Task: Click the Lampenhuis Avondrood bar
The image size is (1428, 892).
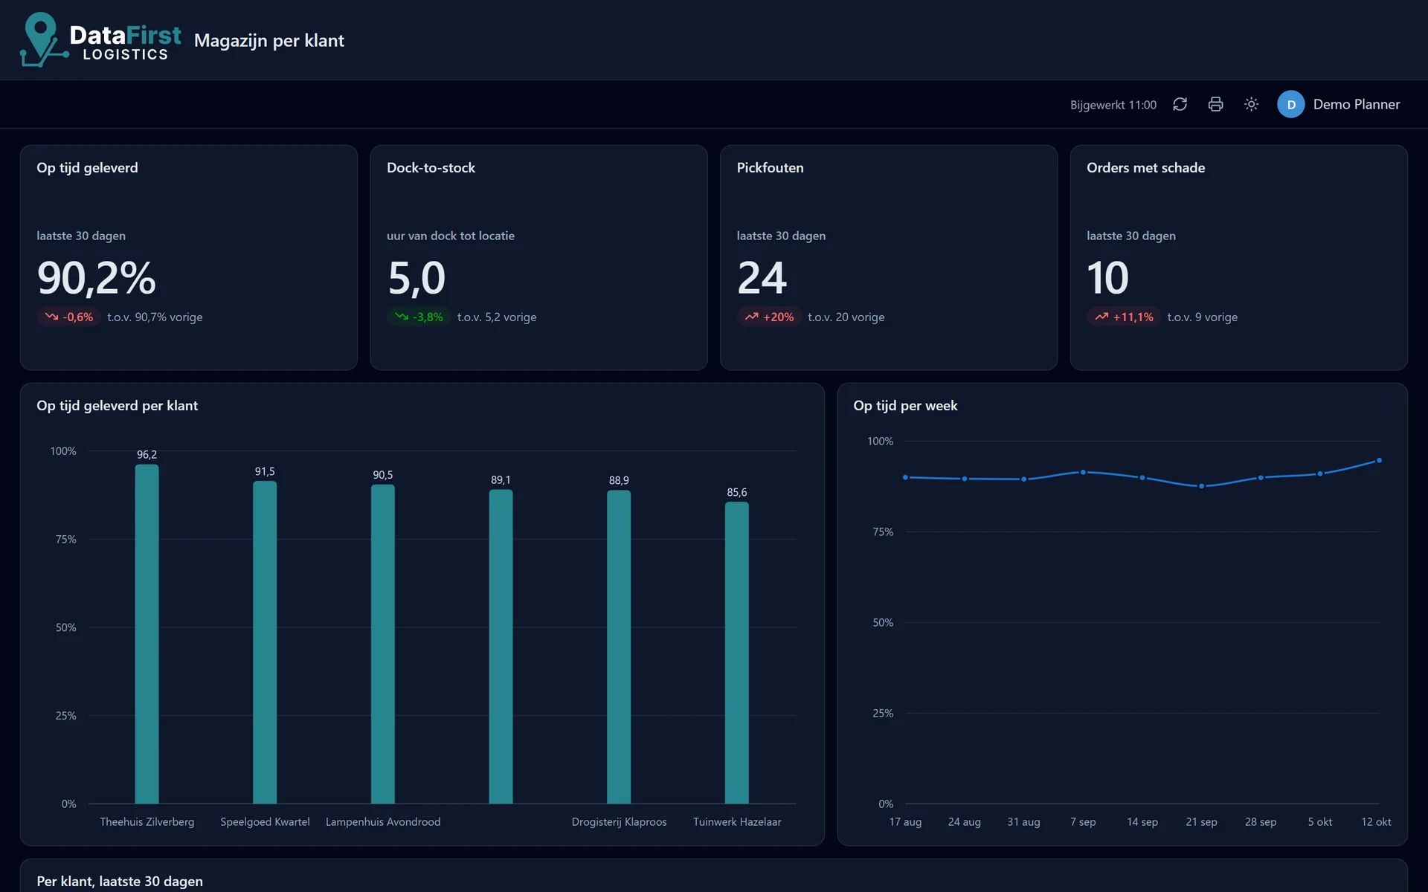Action: click(383, 644)
